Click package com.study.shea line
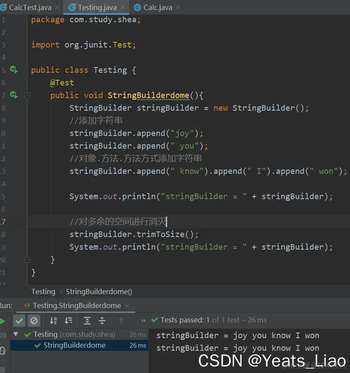Image resolution: width=350 pixels, height=373 pixels. [86, 20]
